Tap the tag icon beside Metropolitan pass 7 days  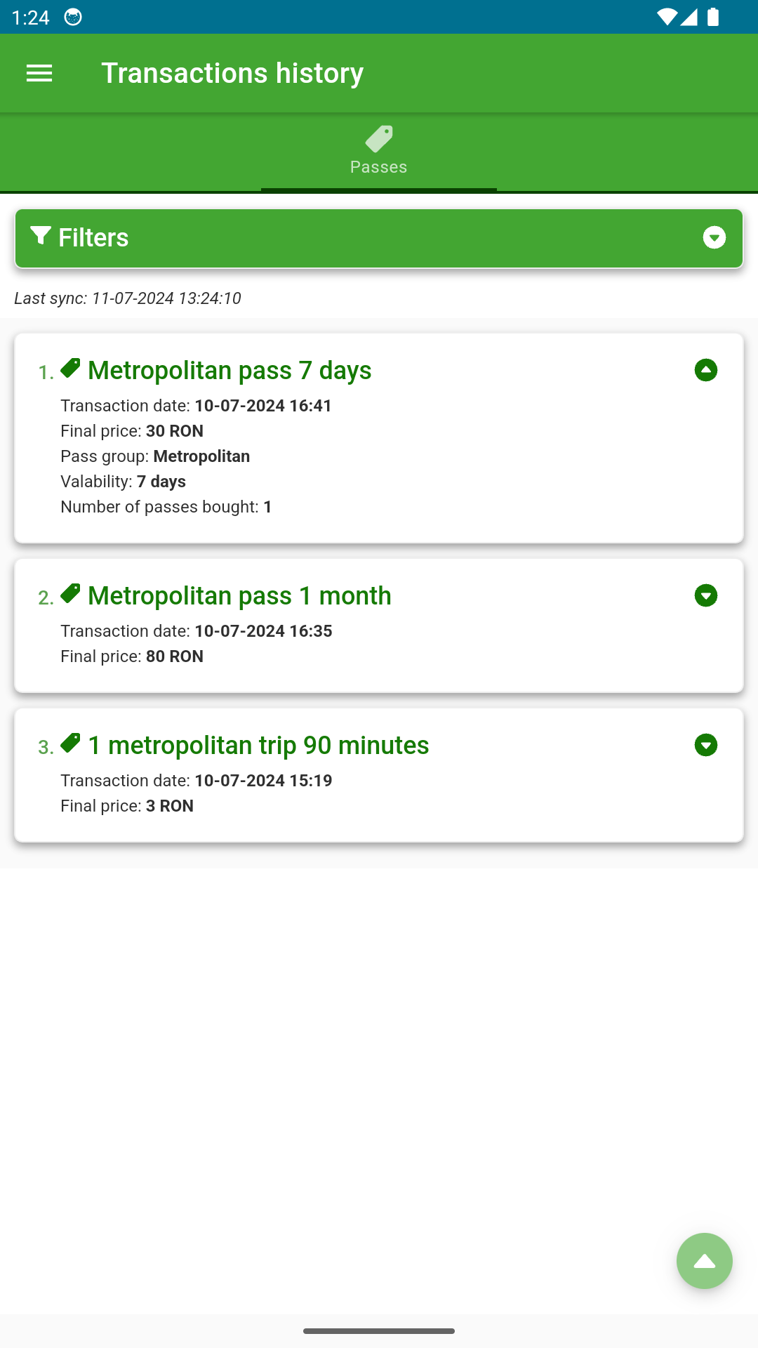pos(70,369)
